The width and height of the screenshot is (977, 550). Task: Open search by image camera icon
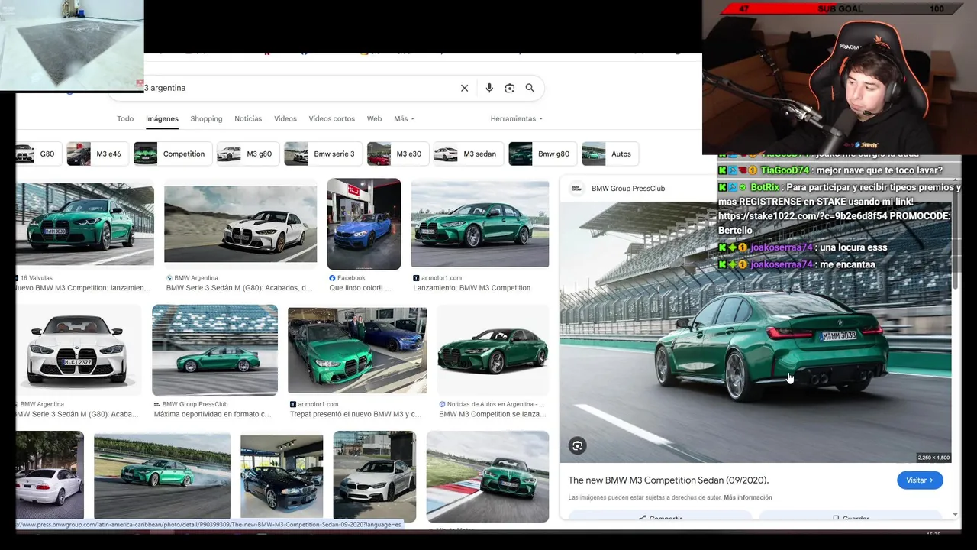click(510, 88)
